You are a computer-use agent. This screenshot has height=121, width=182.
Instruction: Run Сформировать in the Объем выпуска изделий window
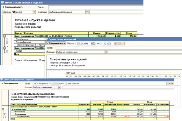[x=13, y=7]
